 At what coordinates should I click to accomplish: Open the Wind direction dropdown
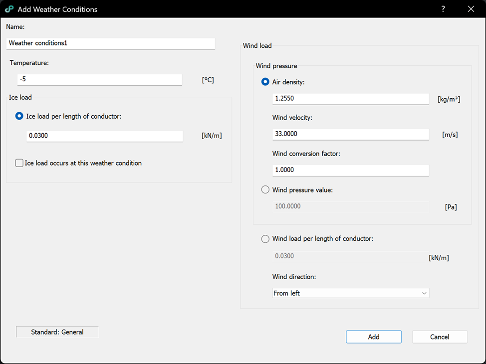pyautogui.click(x=351, y=293)
